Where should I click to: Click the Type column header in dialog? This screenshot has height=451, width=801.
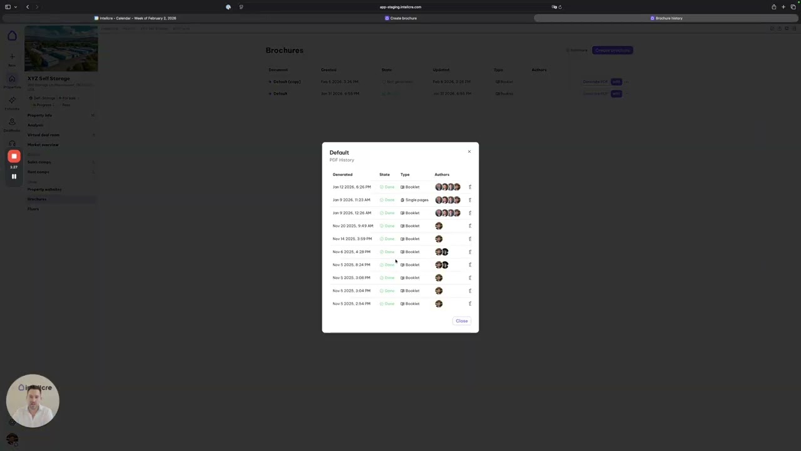click(x=405, y=175)
